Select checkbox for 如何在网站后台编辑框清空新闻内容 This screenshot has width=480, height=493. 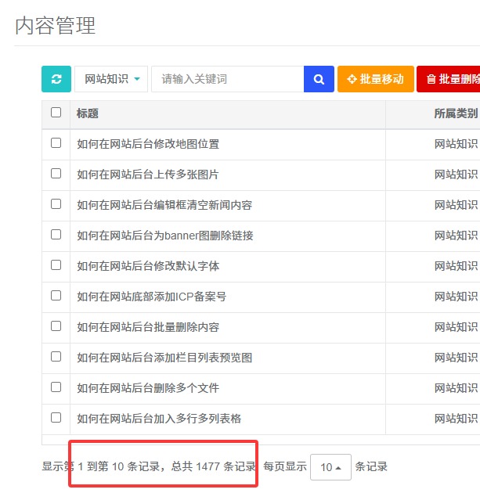56,204
